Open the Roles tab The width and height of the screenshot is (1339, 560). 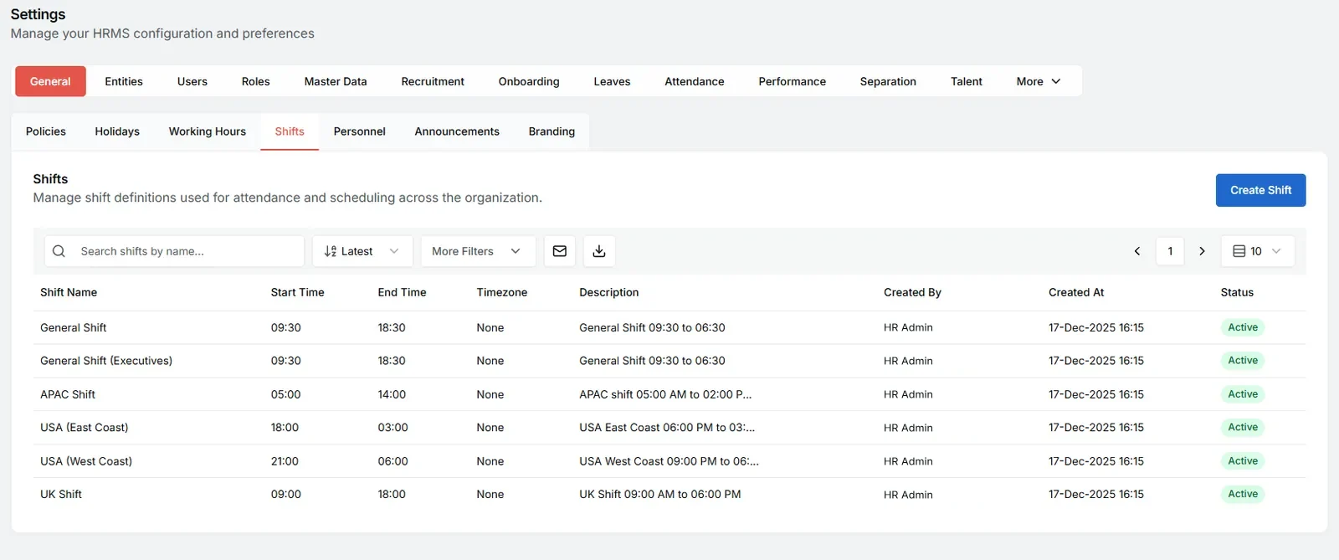(256, 81)
